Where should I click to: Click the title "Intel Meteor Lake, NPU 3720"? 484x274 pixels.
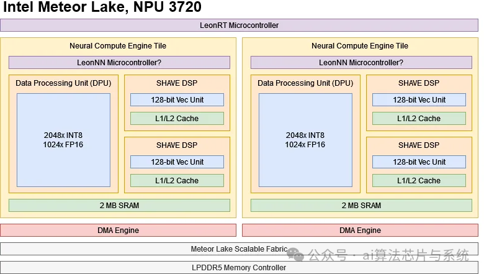point(102,7)
